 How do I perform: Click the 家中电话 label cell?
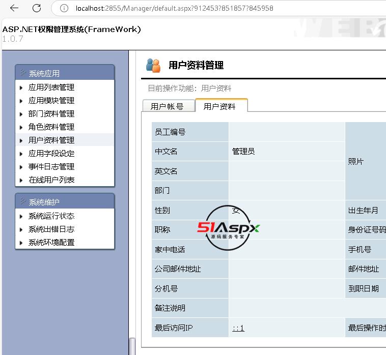coord(190,249)
